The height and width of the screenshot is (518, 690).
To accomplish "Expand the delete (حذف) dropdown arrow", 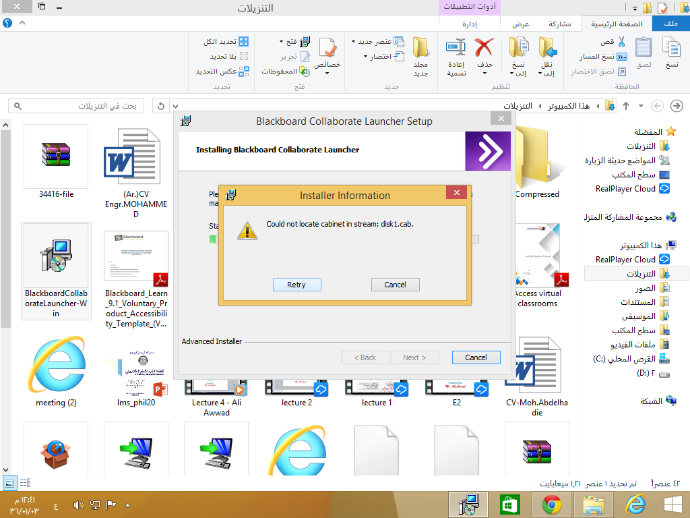I will [484, 73].
